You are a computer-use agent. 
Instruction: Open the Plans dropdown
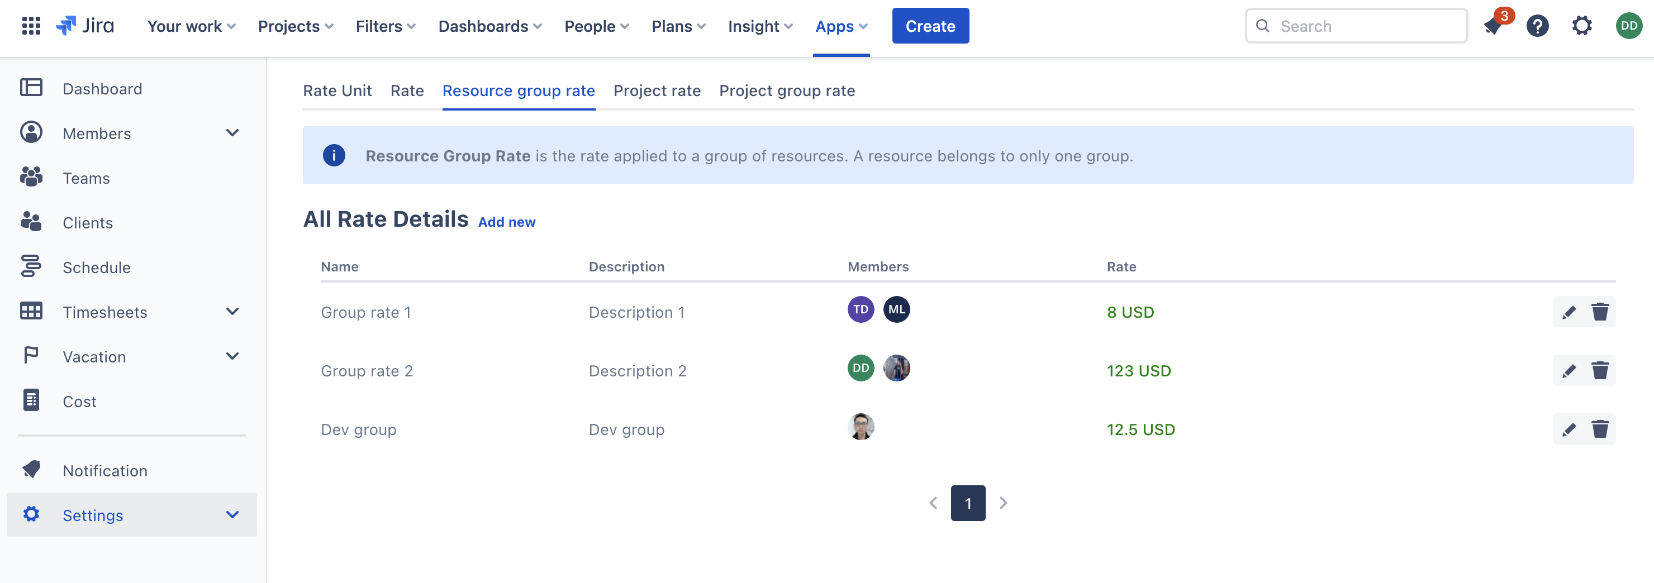click(678, 26)
